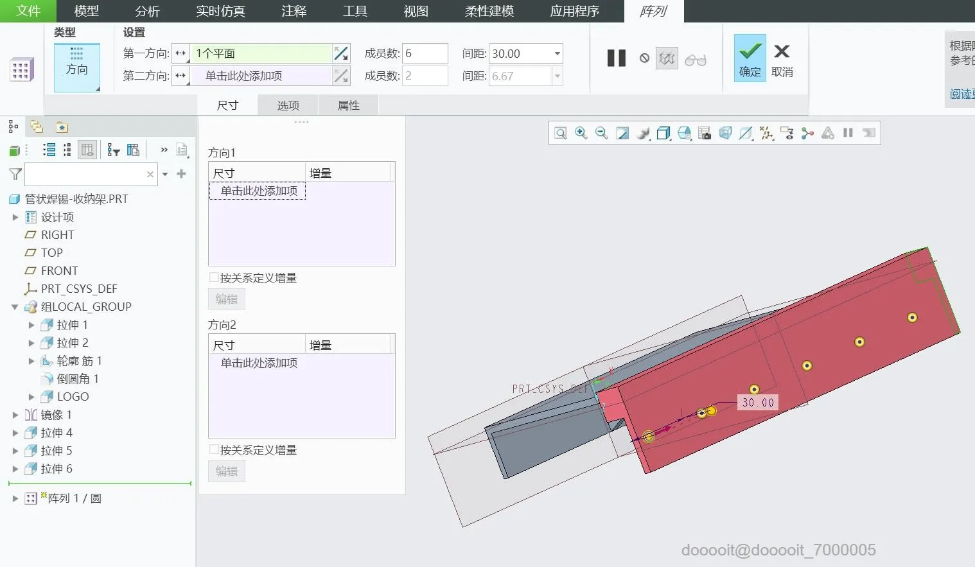
Task: Toggle the glasses preview icon
Action: click(x=696, y=59)
